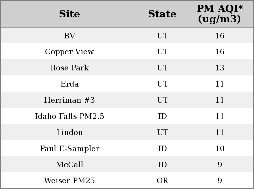Select the Idaho Falls PM2.5 site
The image size is (254, 189).
pyautogui.click(x=70, y=116)
